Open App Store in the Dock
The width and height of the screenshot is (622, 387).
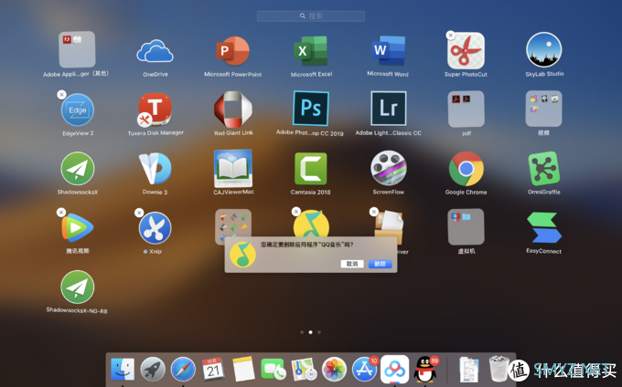pos(365,369)
